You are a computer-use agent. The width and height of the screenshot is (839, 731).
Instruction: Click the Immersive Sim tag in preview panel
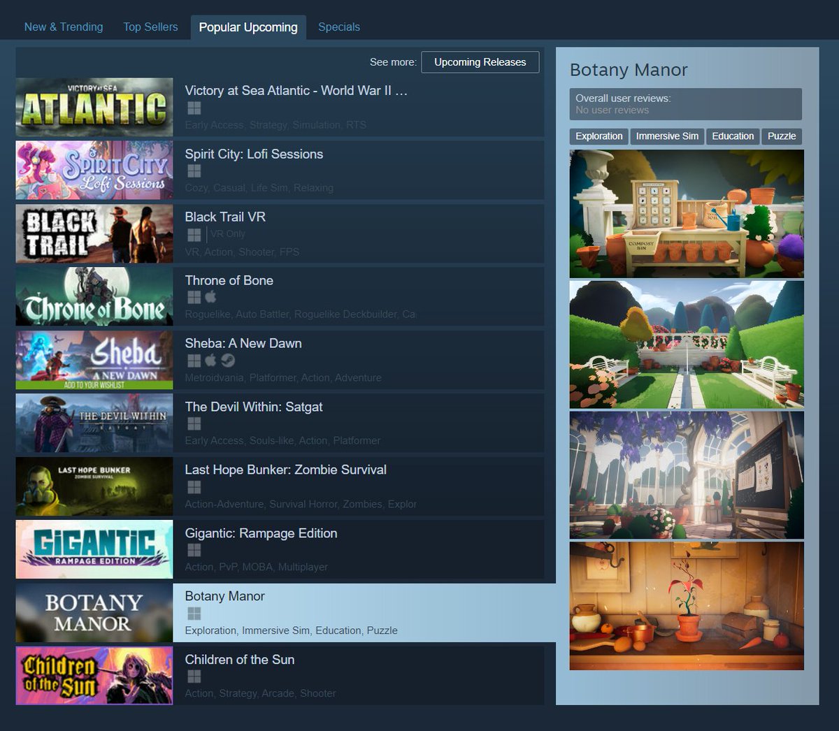pyautogui.click(x=667, y=136)
